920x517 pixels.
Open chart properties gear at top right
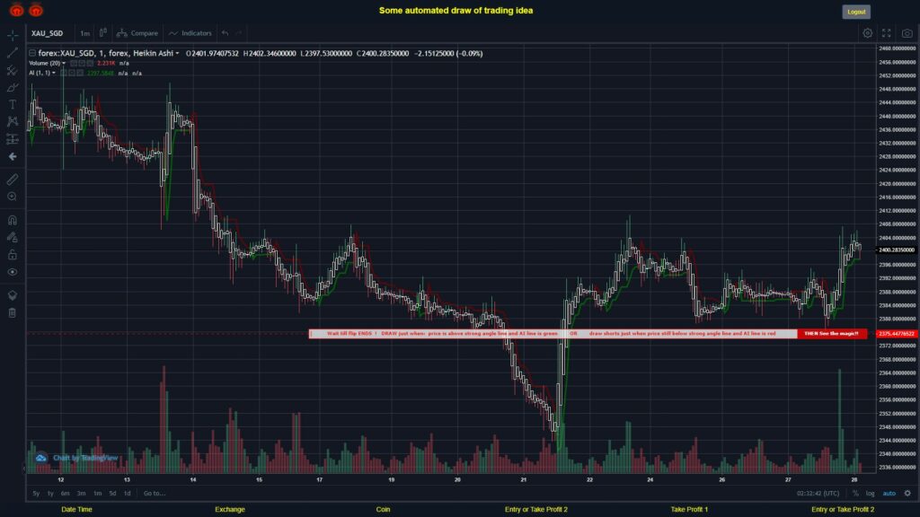coord(867,33)
